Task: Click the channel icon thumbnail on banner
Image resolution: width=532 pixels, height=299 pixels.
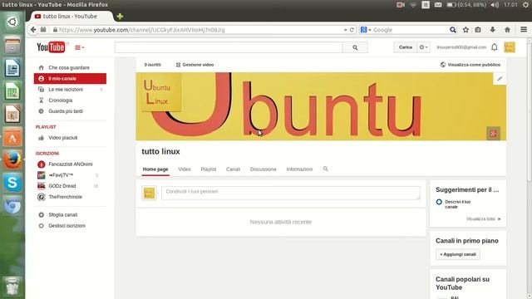Action: [160, 92]
